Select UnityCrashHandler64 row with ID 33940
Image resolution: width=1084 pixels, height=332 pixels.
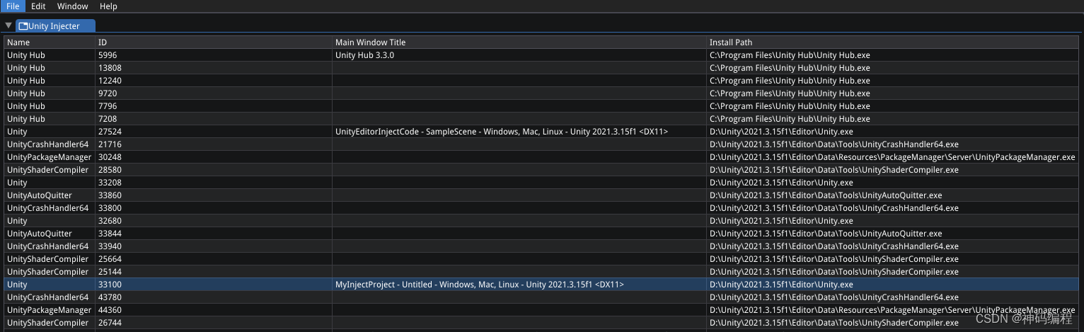[541, 246]
